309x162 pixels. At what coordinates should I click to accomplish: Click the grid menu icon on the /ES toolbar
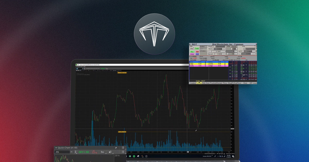pyautogui.click(x=123, y=152)
